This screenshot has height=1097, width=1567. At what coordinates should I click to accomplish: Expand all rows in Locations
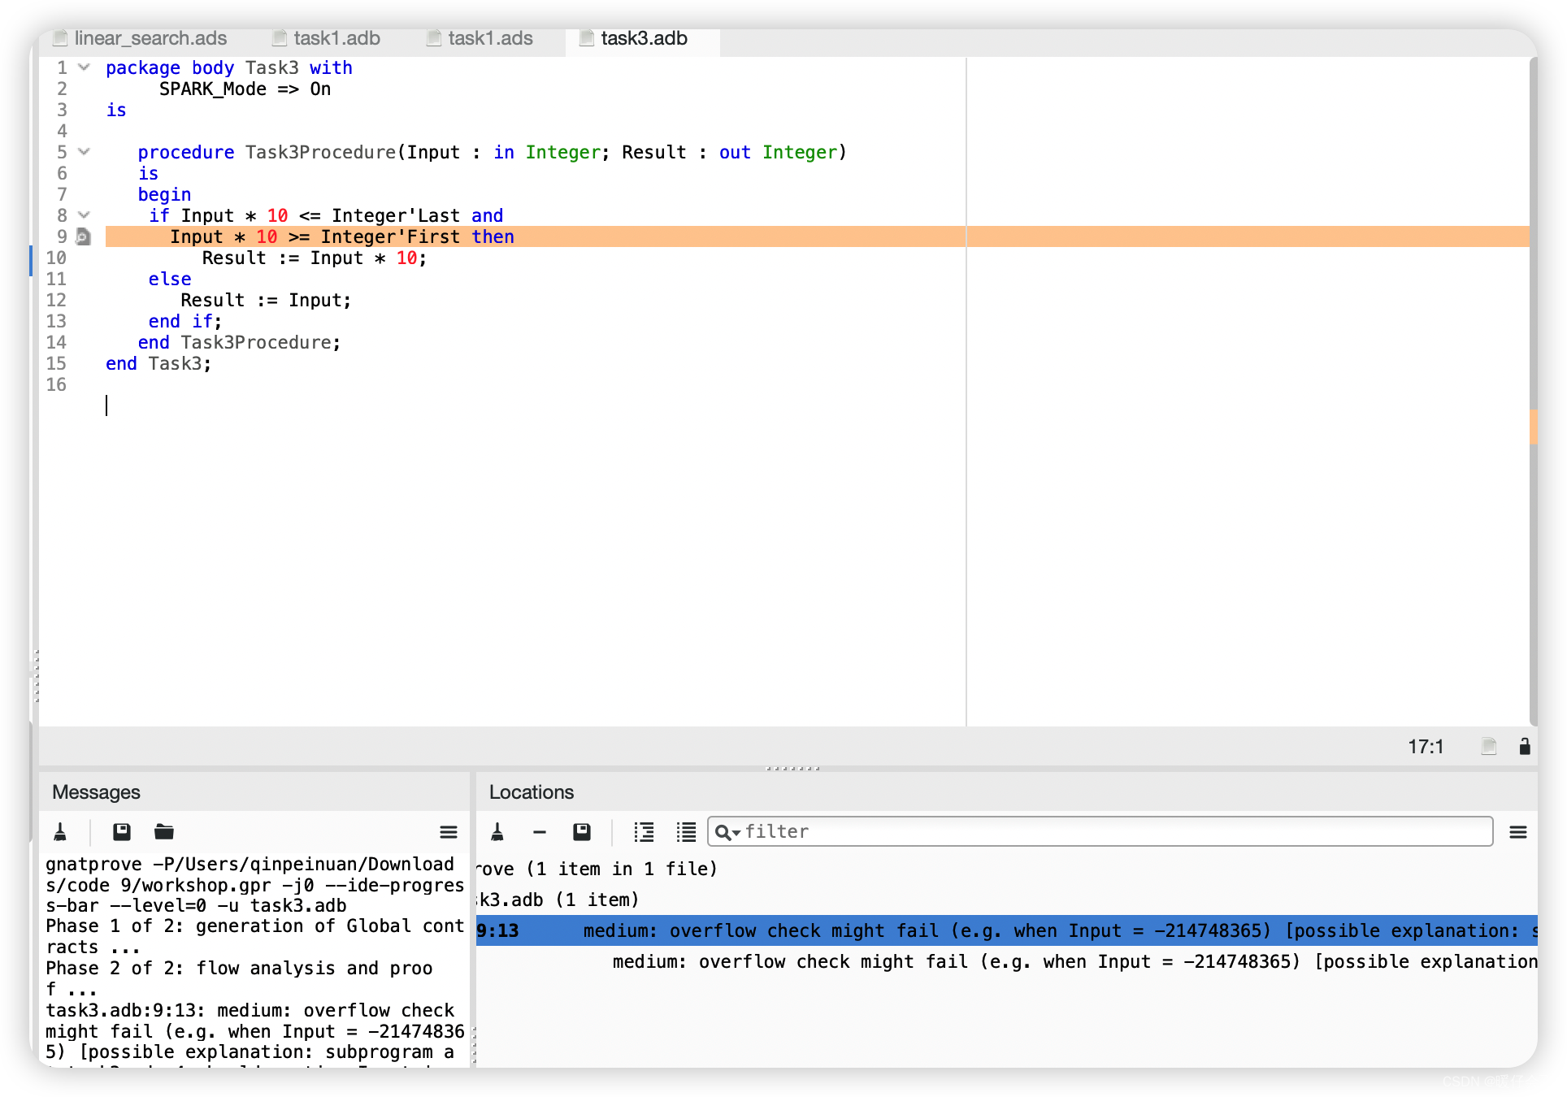click(644, 831)
